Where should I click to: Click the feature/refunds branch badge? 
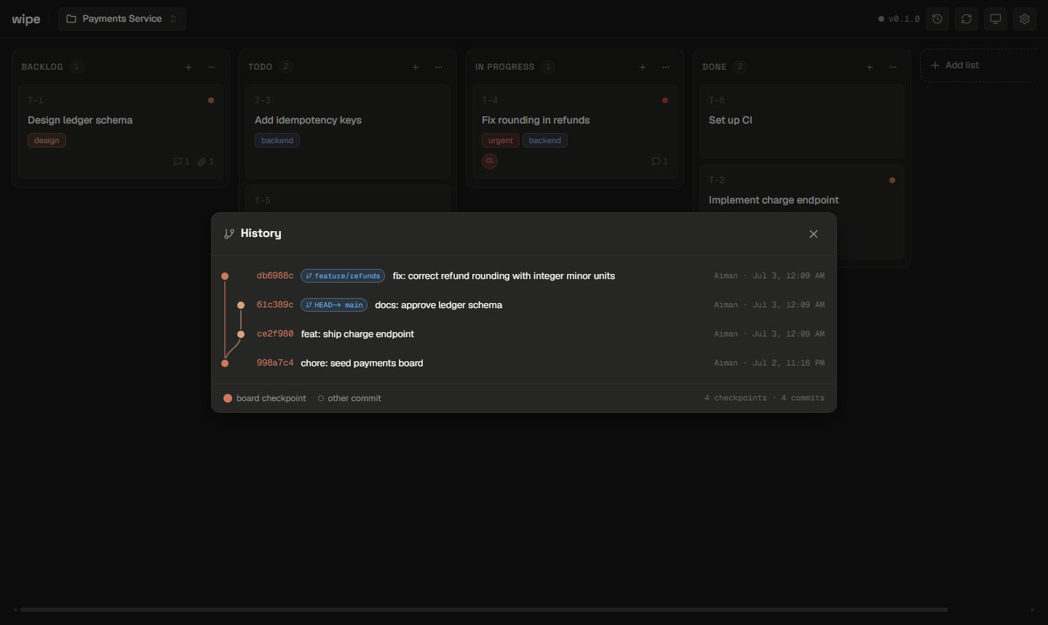[x=343, y=276]
